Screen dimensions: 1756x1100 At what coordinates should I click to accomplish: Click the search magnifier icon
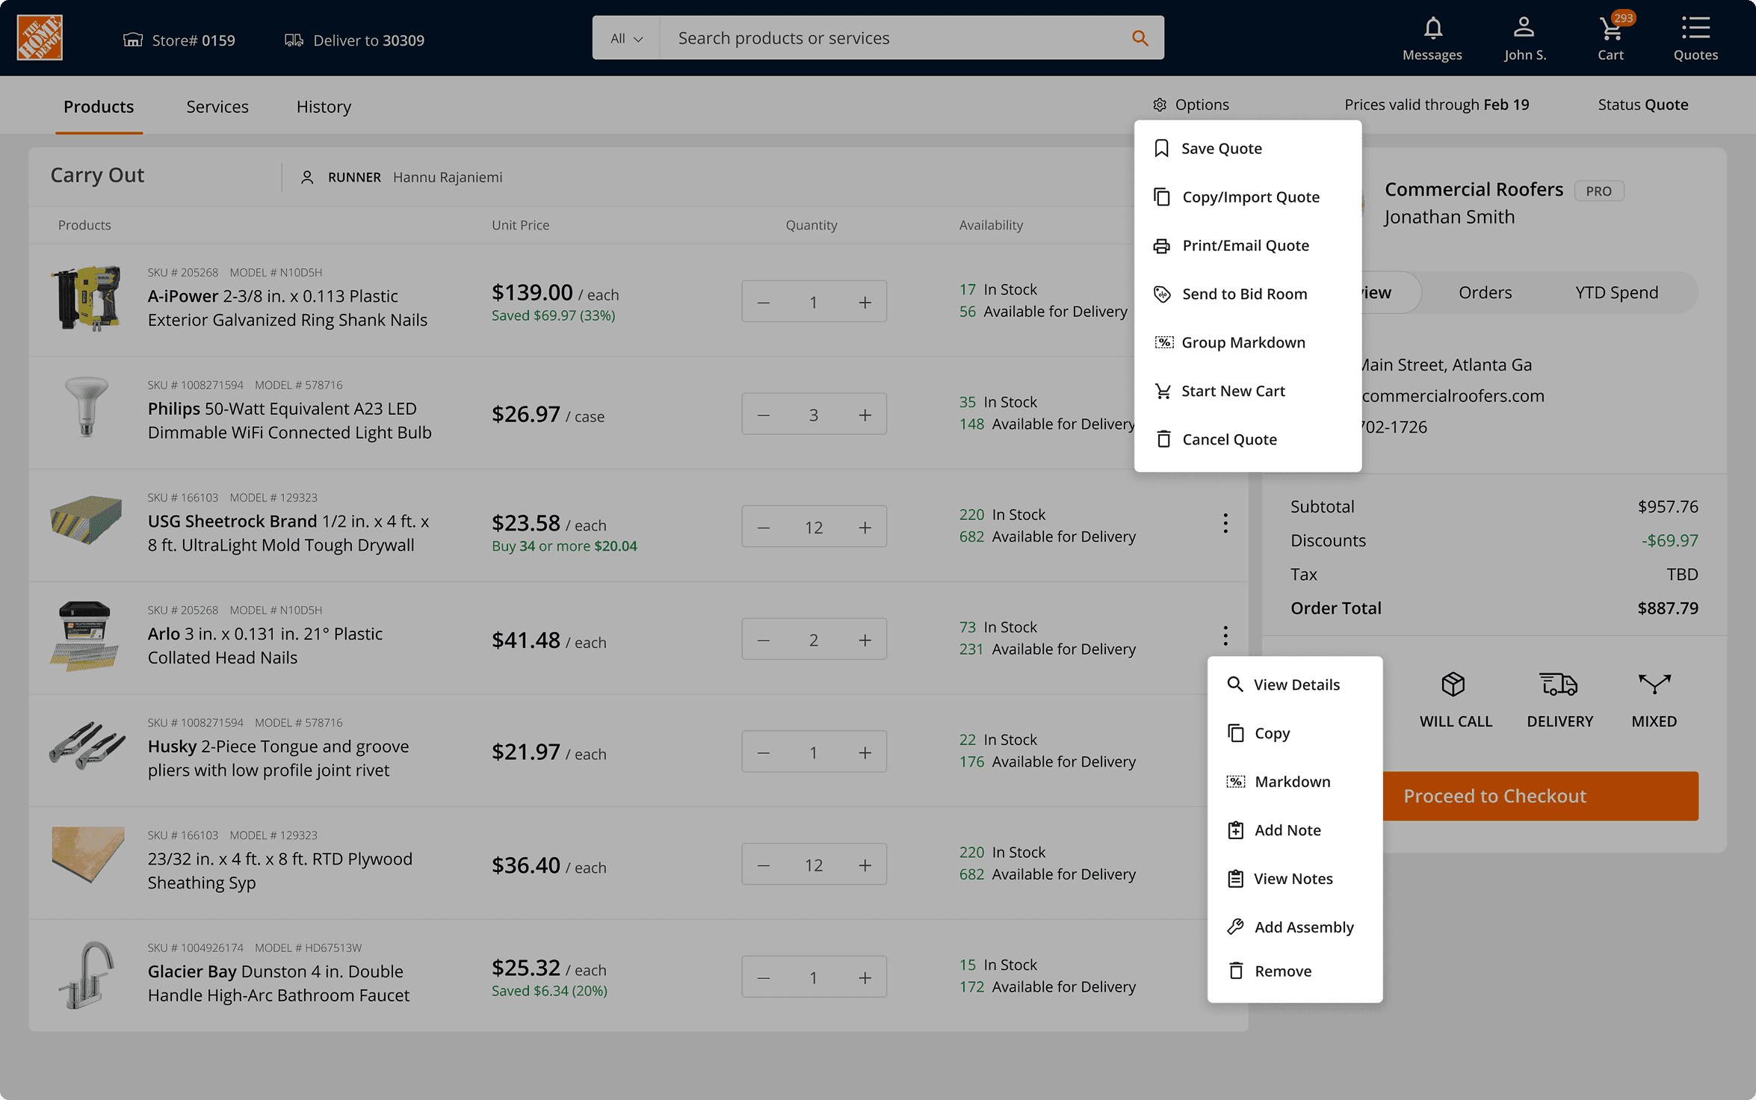tap(1139, 38)
